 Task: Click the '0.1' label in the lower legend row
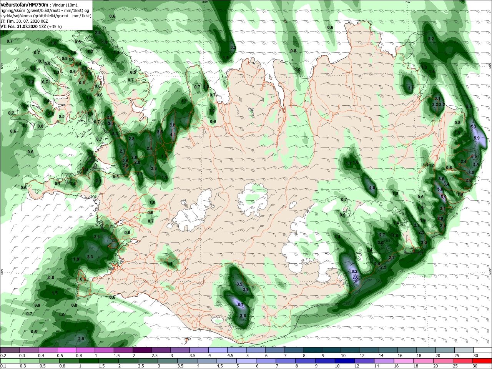tap(3, 366)
